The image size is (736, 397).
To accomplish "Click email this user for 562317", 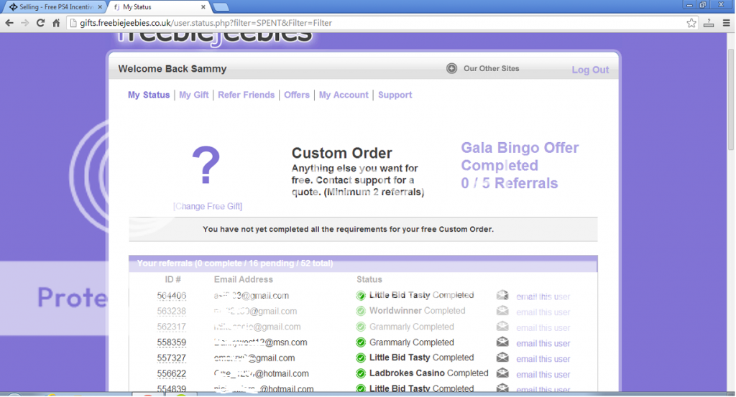I will pyautogui.click(x=543, y=327).
